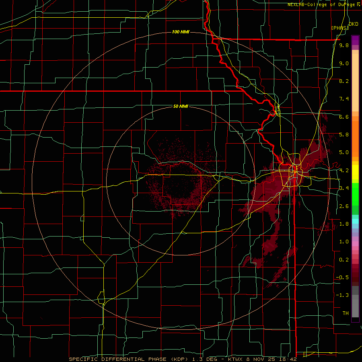
Task: Click the 100 NMI range ring label
Action: tap(181, 32)
